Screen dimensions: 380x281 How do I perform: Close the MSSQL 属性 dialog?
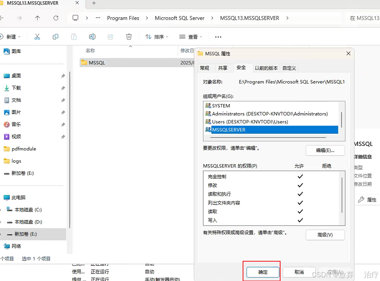(348, 53)
